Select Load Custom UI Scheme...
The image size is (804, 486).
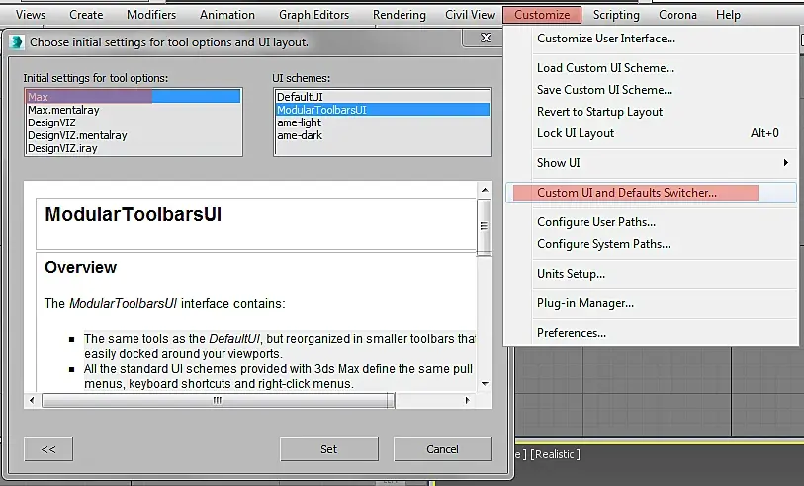pyautogui.click(x=651, y=68)
